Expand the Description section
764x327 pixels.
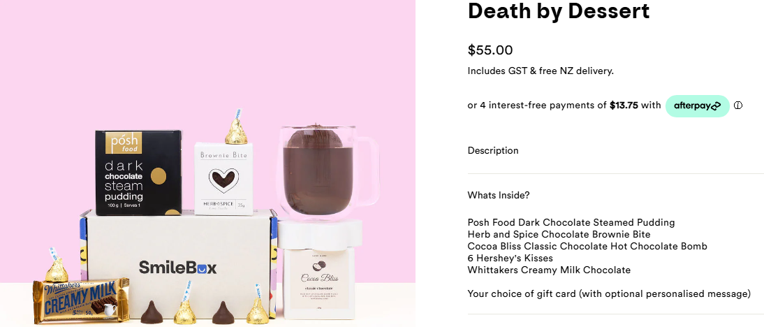click(x=615, y=151)
